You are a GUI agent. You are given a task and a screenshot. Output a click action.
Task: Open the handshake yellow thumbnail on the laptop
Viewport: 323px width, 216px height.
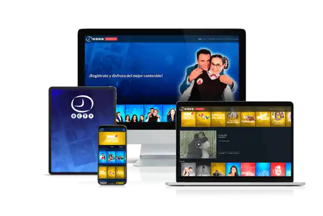click(x=248, y=119)
